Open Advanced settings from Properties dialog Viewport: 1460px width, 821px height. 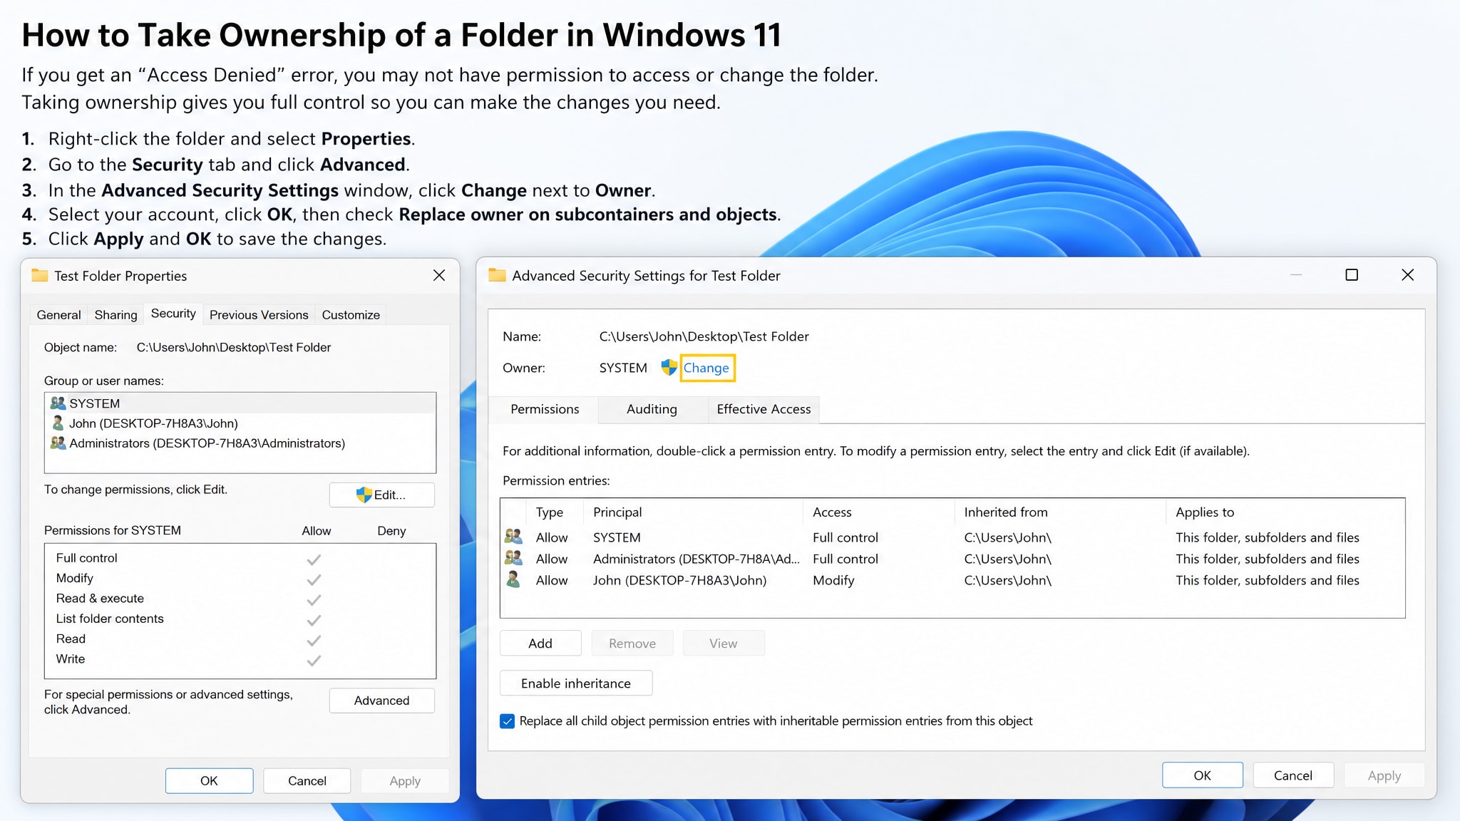[381, 701]
